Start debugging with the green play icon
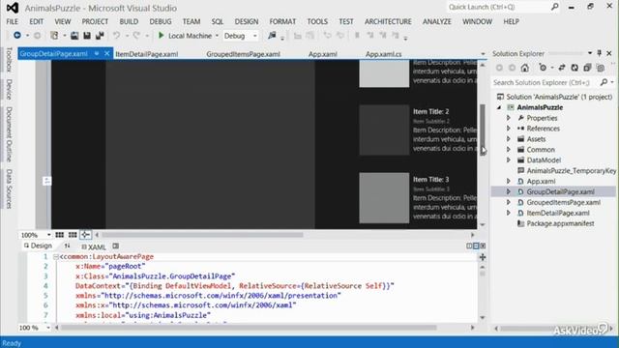 point(161,36)
